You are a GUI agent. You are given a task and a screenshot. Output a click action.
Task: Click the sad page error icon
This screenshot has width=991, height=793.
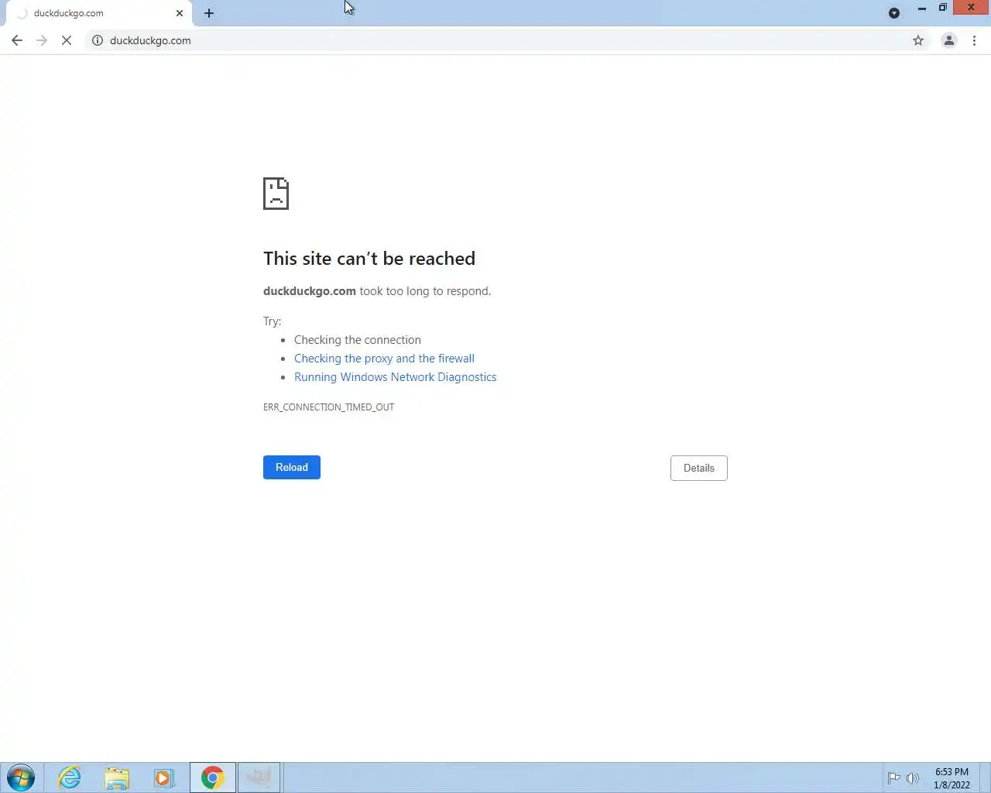coord(276,194)
